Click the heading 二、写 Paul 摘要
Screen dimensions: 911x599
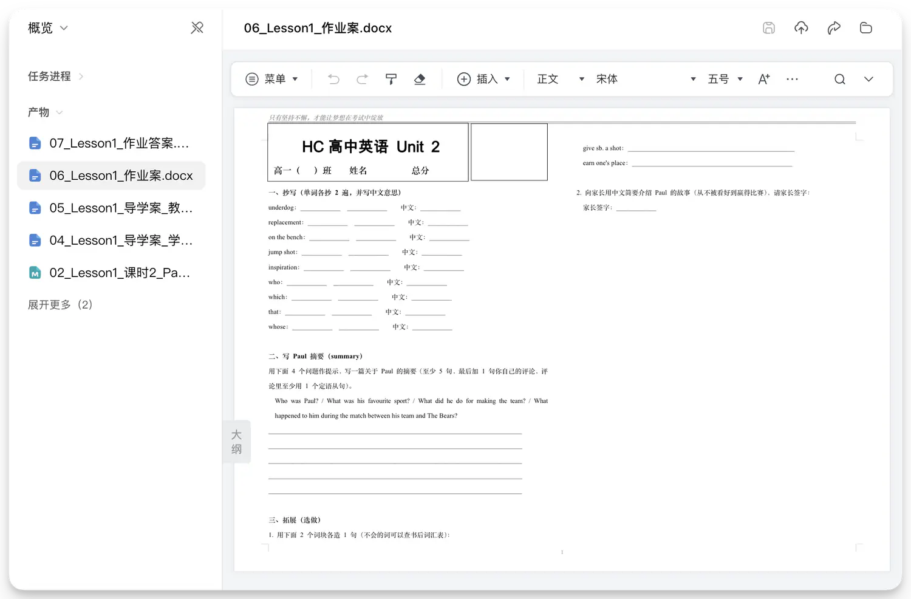(315, 356)
